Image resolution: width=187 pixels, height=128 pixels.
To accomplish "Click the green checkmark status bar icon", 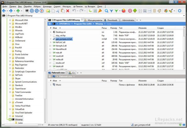I will [180, 125].
